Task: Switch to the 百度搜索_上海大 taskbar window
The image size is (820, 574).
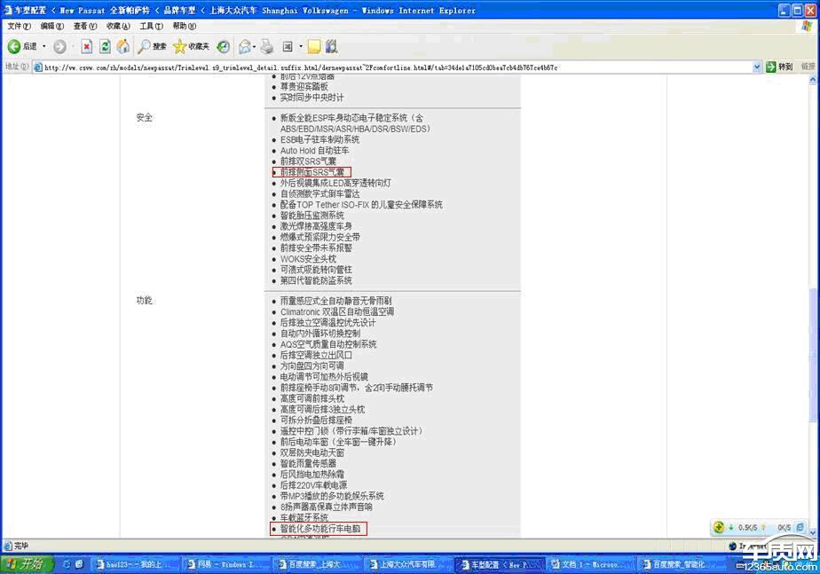Action: click(315, 564)
